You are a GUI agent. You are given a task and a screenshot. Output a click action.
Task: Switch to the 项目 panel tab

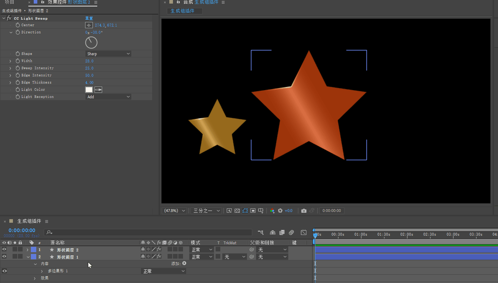10,2
